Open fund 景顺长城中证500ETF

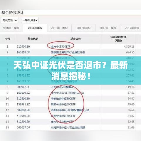63,104
